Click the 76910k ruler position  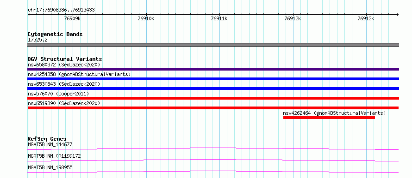tap(146, 19)
